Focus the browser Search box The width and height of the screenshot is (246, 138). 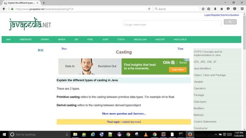pos(176,9)
